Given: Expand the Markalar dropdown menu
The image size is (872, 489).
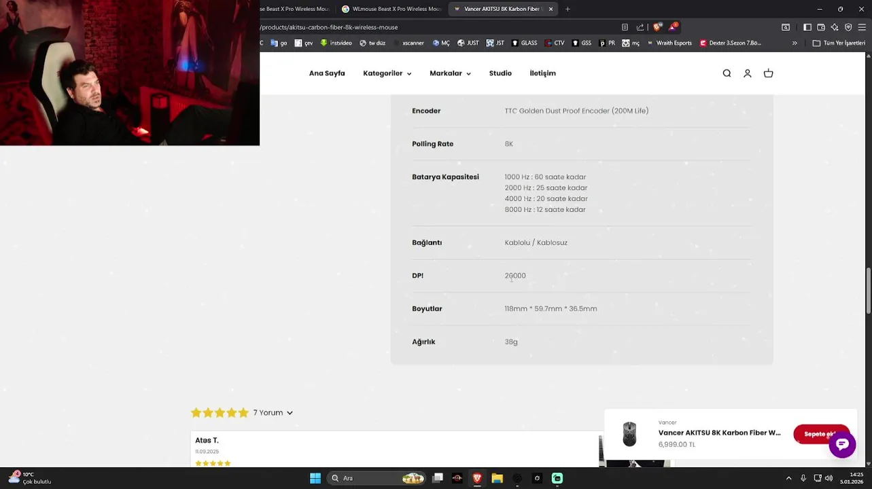Looking at the screenshot, I should (x=450, y=73).
